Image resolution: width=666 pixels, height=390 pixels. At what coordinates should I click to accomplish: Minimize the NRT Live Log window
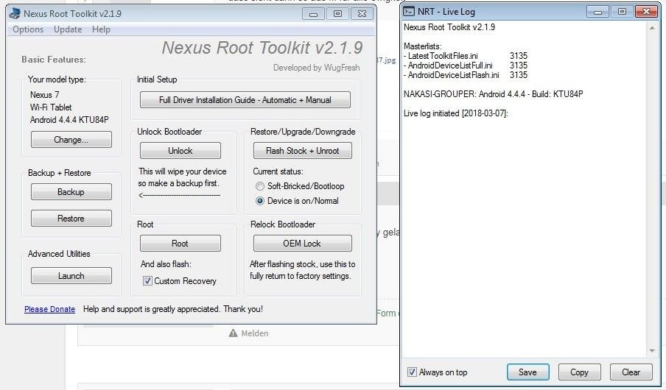pyautogui.click(x=597, y=12)
